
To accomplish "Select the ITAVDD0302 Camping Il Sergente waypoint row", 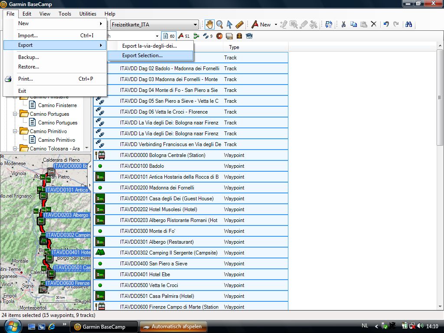I will [x=169, y=253].
